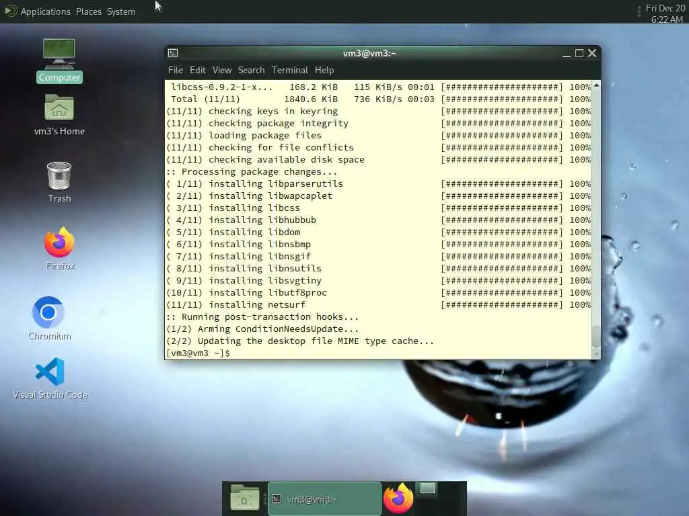
Task: Open the terminal View menu
Action: pyautogui.click(x=222, y=70)
